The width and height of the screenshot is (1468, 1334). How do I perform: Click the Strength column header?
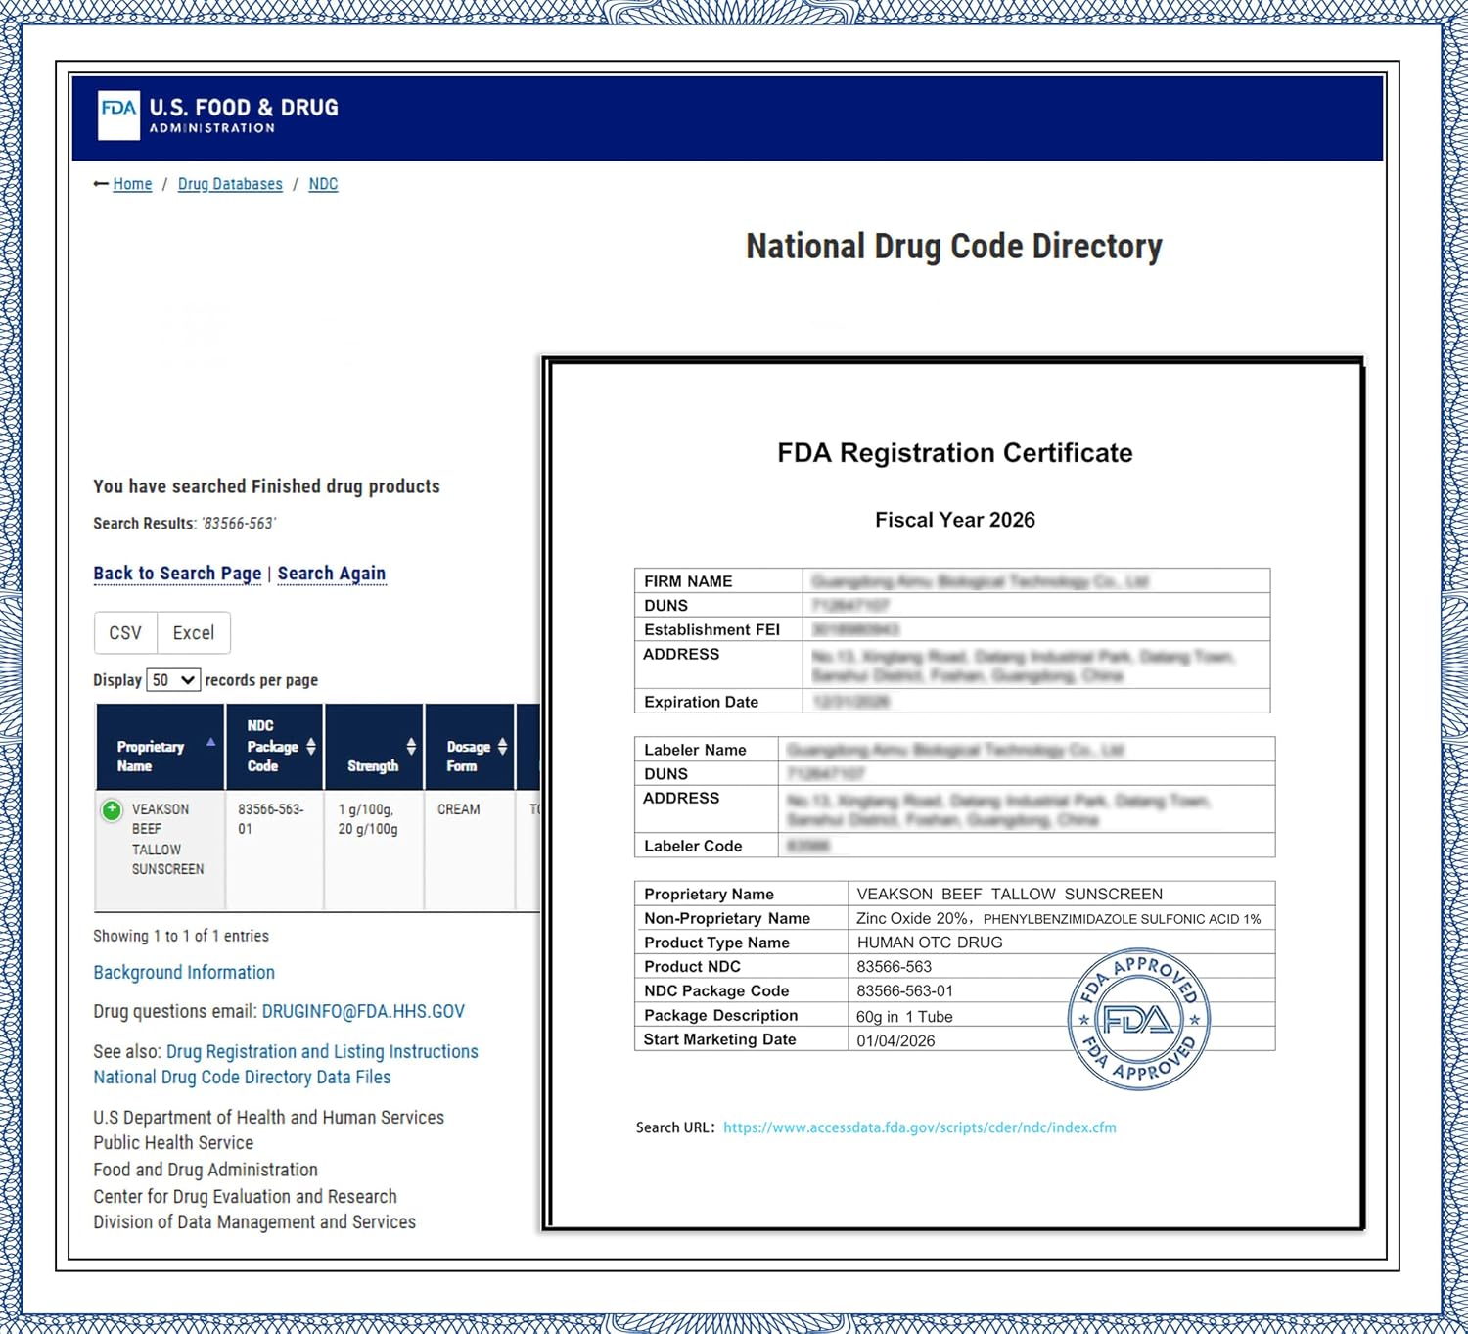click(x=375, y=747)
